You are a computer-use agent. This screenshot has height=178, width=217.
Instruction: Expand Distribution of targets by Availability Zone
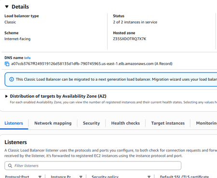(x=6, y=96)
